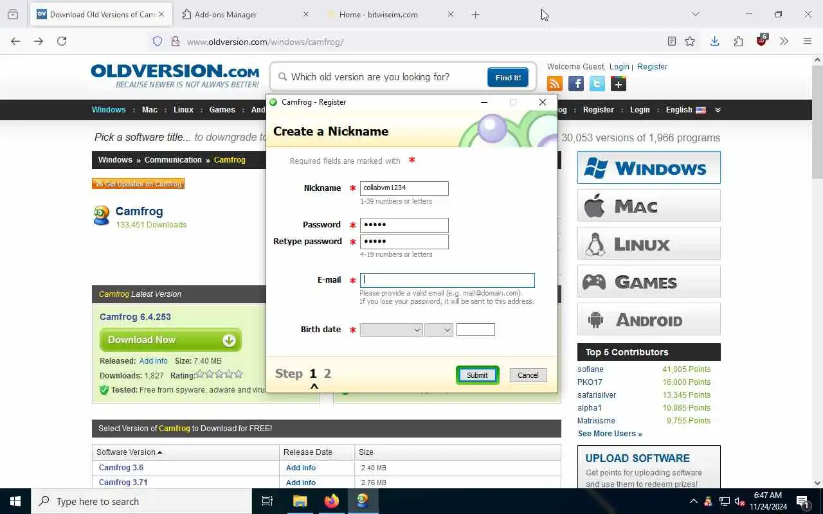
Task: Open the See More Users link
Action: 610,434
